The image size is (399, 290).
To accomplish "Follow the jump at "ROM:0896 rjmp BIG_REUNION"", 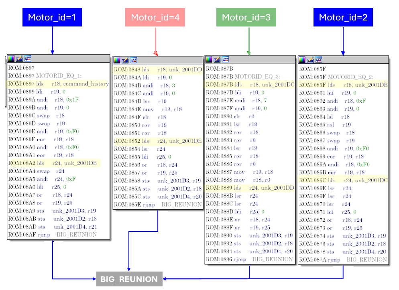I will [249, 259].
